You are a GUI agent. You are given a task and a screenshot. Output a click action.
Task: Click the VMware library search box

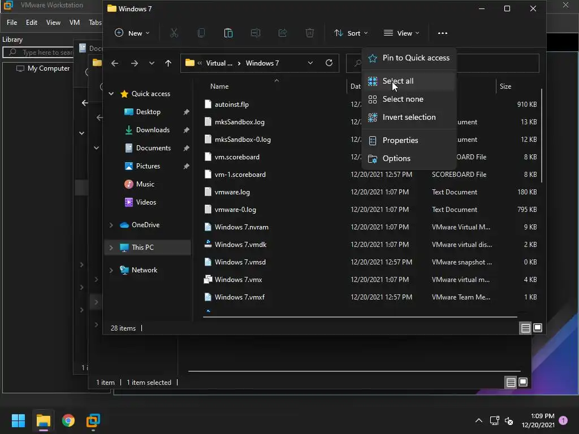[38, 53]
